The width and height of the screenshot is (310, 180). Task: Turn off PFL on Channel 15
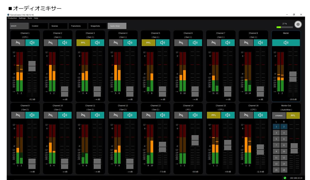tap(214, 115)
